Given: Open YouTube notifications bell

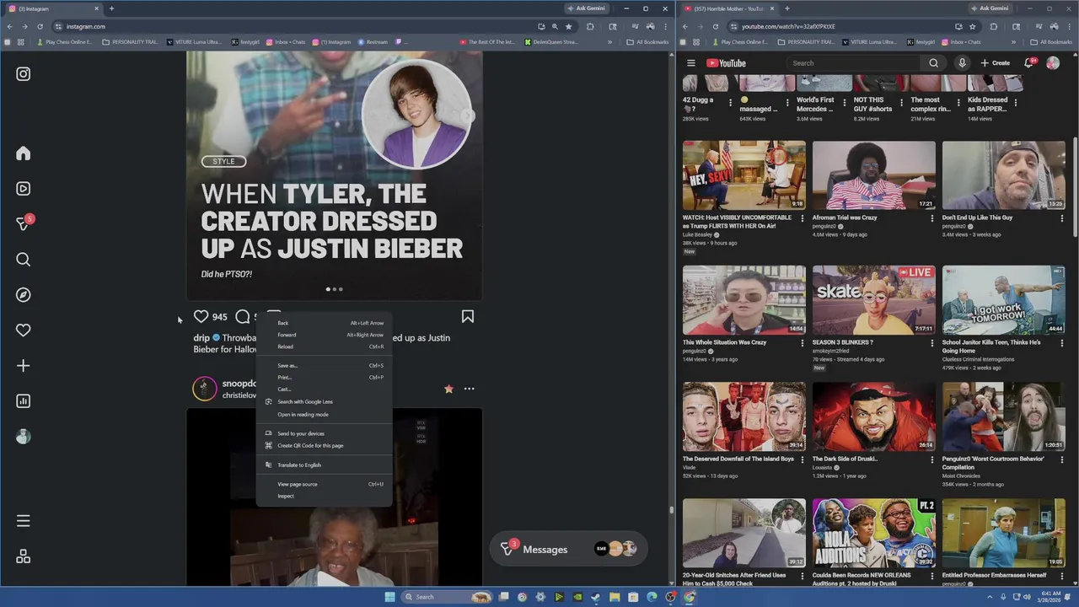Looking at the screenshot, I should point(1028,63).
